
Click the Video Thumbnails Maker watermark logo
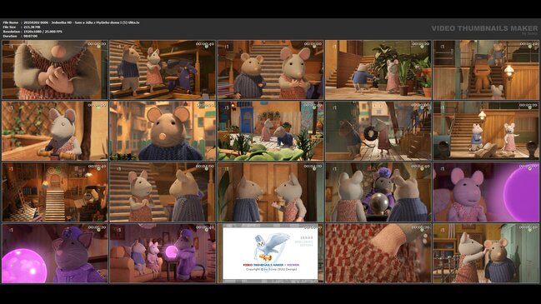pos(484,29)
